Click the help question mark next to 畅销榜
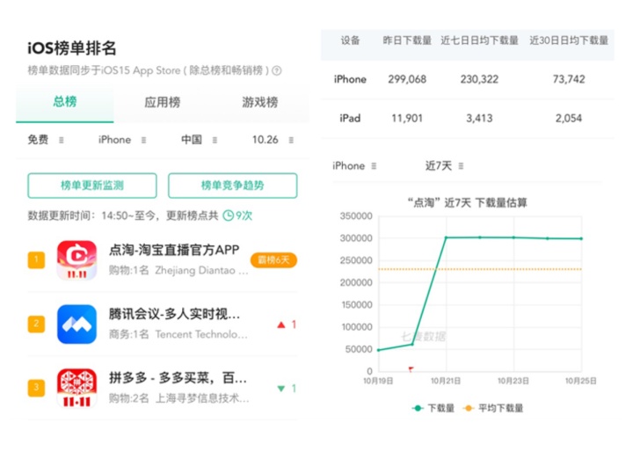 coord(277,70)
